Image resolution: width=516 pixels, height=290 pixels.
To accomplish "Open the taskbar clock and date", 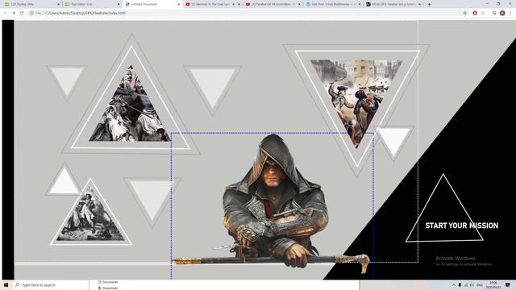I will pos(493,285).
